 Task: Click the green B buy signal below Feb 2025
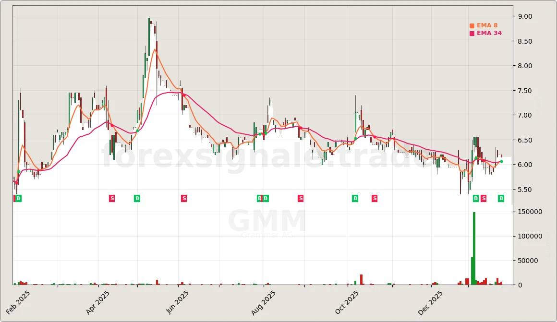pos(17,198)
